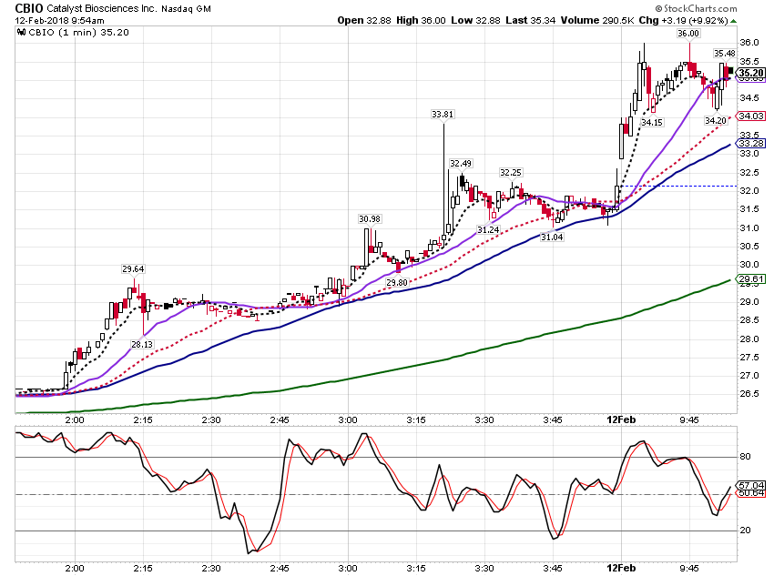Click the green 29.61 moving average tag
Screen dimensions: 774x576
751,279
